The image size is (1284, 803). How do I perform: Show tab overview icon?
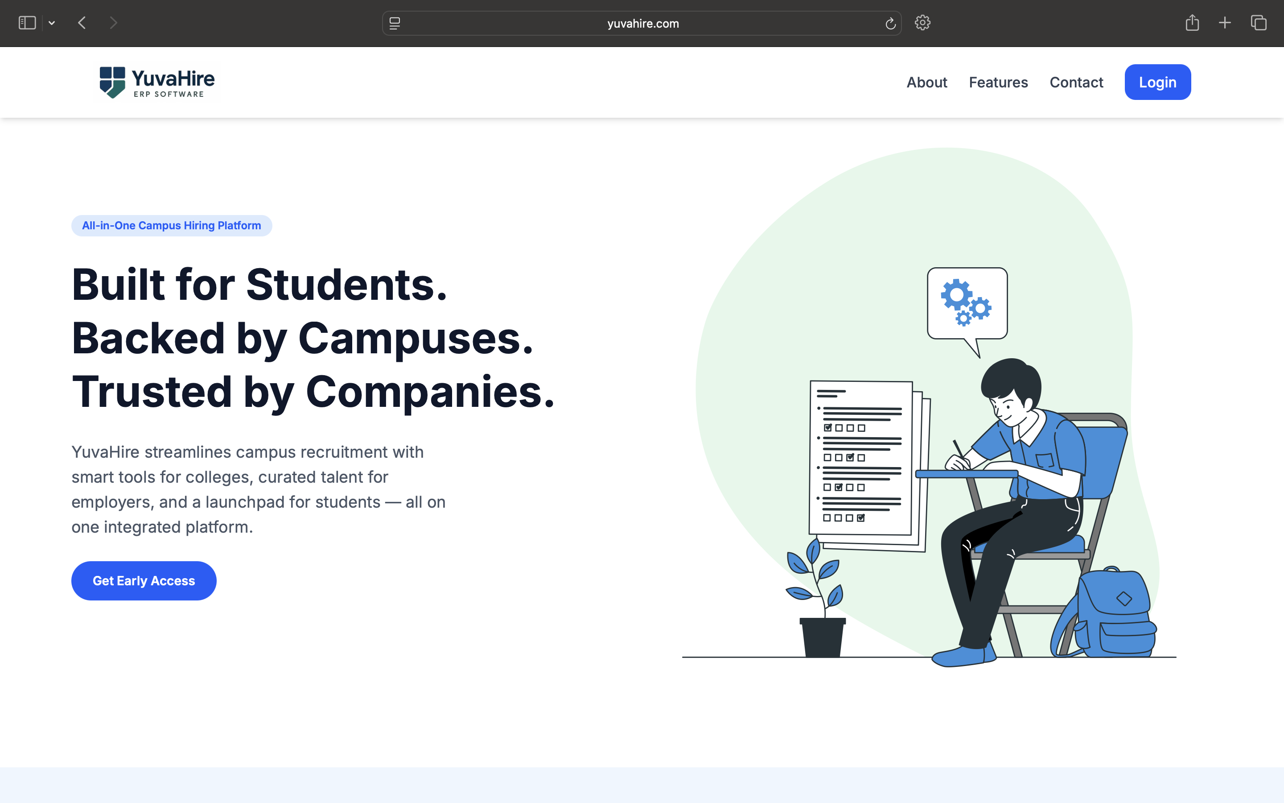1259,23
